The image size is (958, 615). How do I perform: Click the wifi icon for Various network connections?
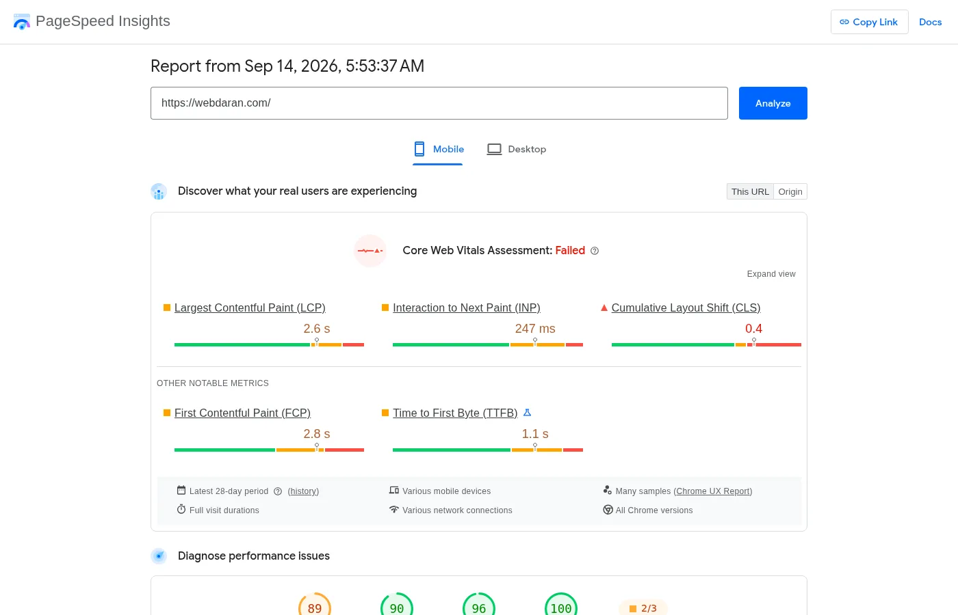point(394,509)
